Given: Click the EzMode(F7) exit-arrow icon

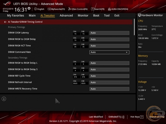Looking at the screenshot, I should point(123,117).
